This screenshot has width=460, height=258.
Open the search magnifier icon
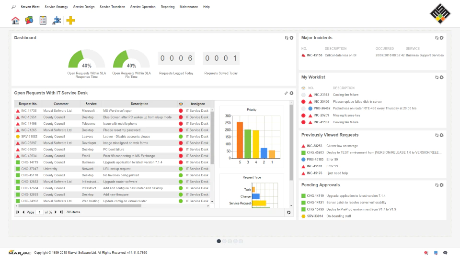[13, 7]
